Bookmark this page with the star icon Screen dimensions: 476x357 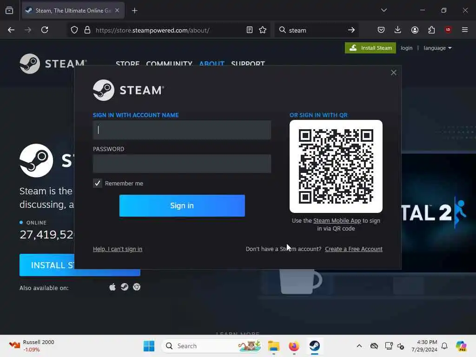[x=263, y=30]
